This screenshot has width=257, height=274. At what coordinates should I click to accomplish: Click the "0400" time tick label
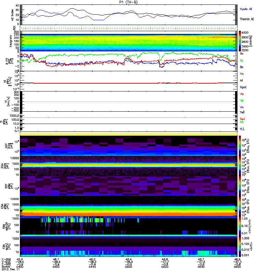20,267
